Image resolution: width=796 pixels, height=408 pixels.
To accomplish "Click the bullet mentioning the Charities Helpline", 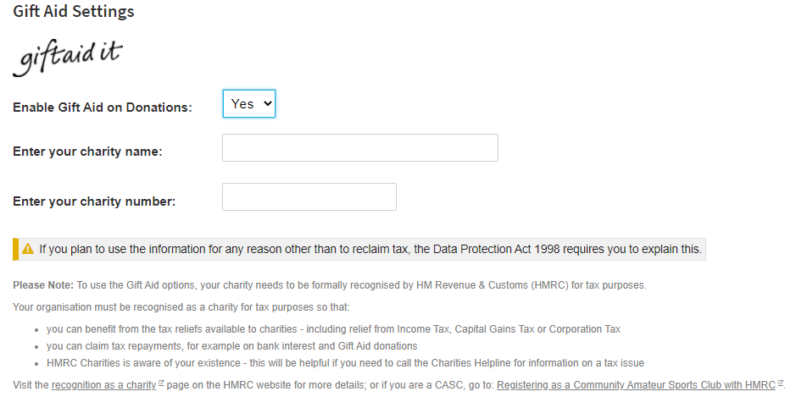I will (345, 363).
